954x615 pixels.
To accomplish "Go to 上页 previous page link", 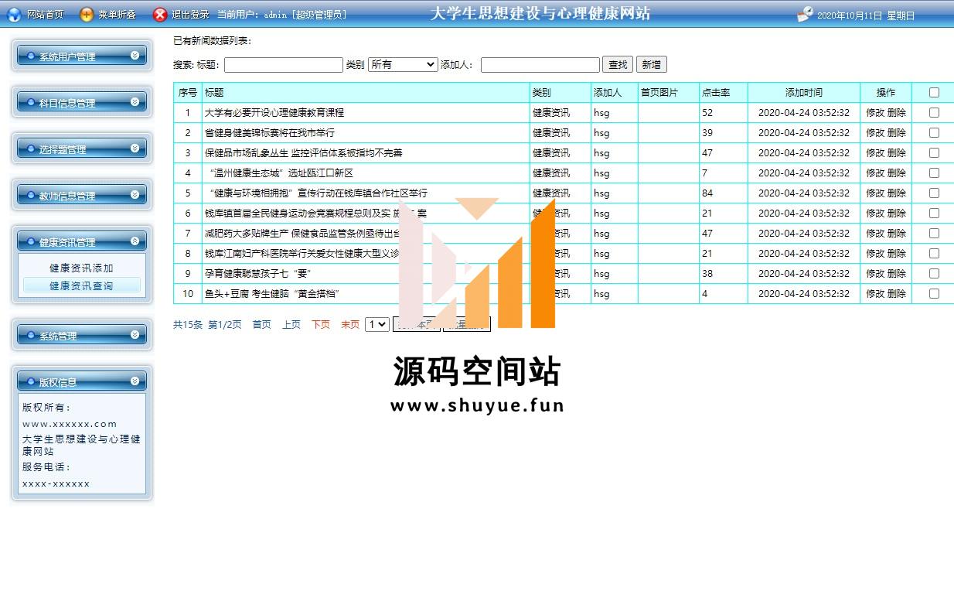I will click(291, 325).
